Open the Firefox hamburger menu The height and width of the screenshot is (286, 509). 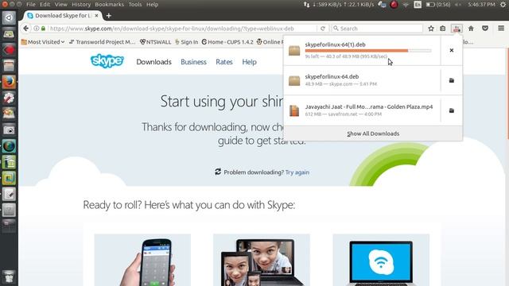pyautogui.click(x=501, y=29)
